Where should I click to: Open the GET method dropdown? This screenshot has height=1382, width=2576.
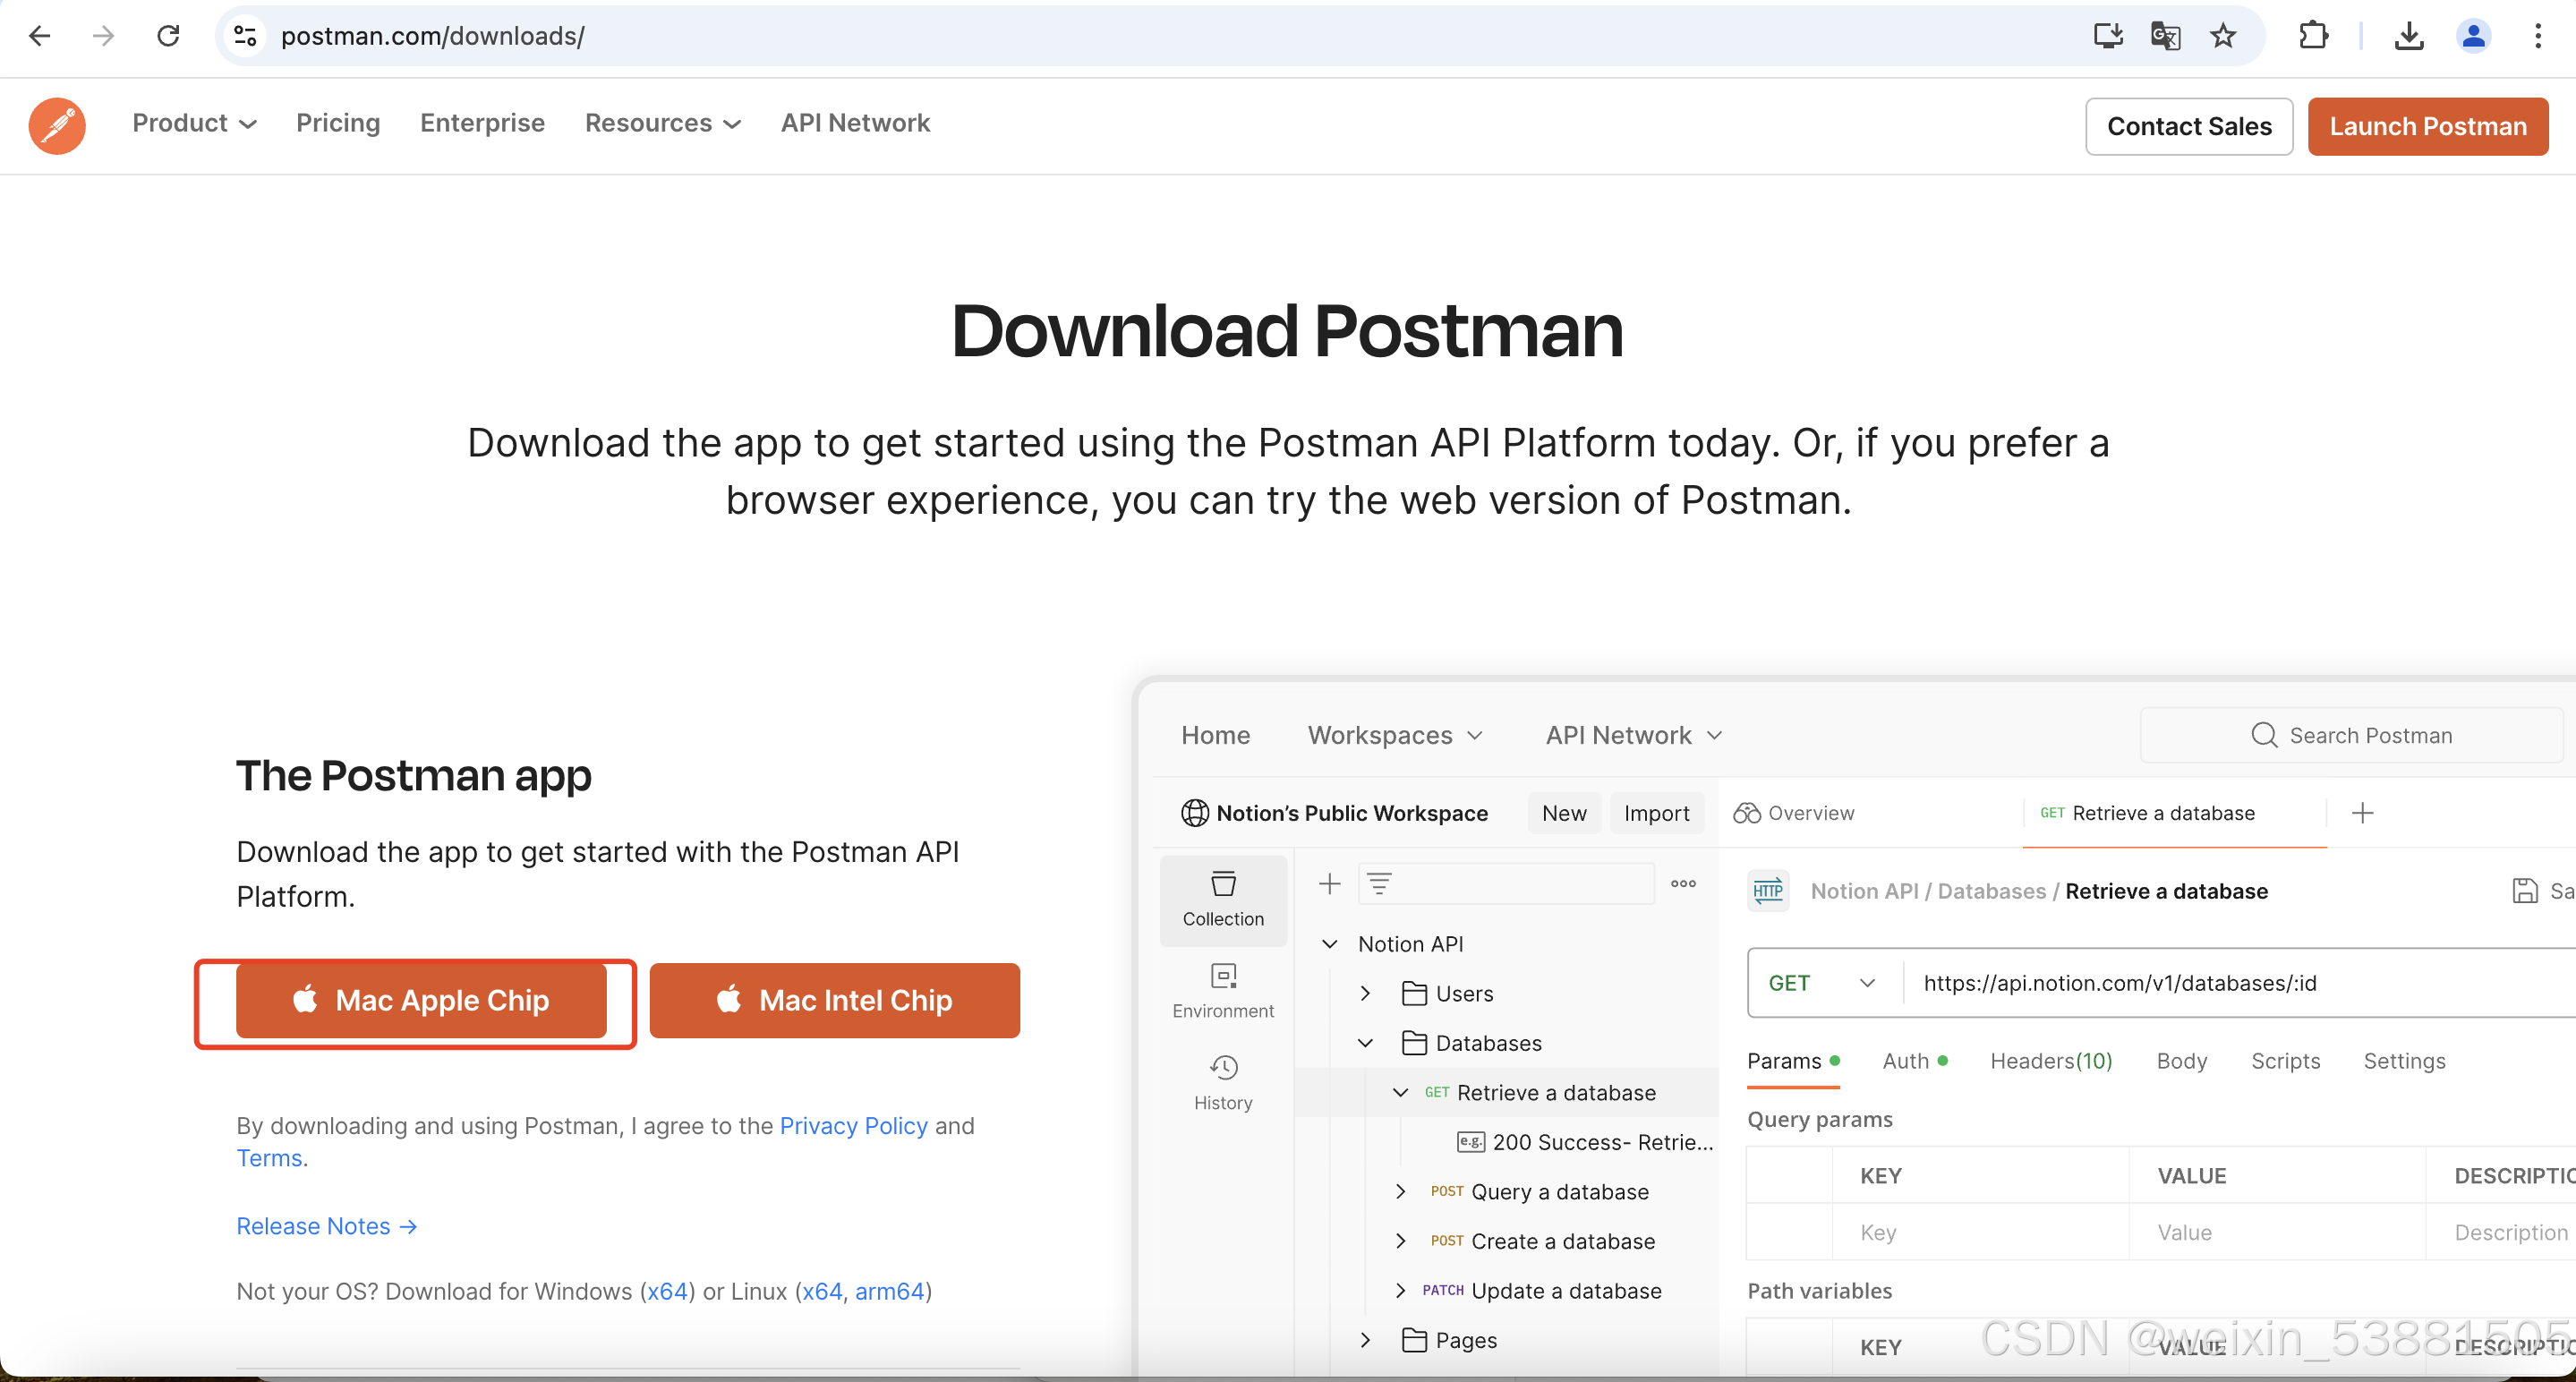click(x=1821, y=983)
